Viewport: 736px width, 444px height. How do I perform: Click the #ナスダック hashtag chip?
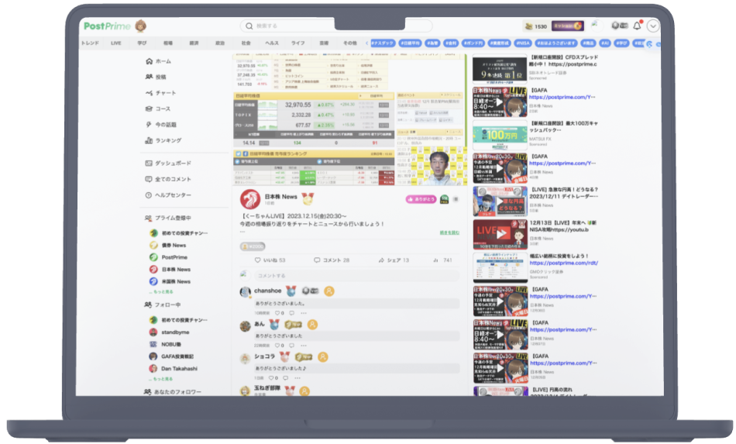tap(383, 43)
